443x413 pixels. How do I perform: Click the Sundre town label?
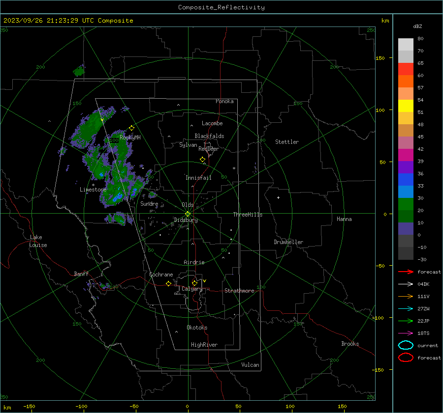(149, 203)
